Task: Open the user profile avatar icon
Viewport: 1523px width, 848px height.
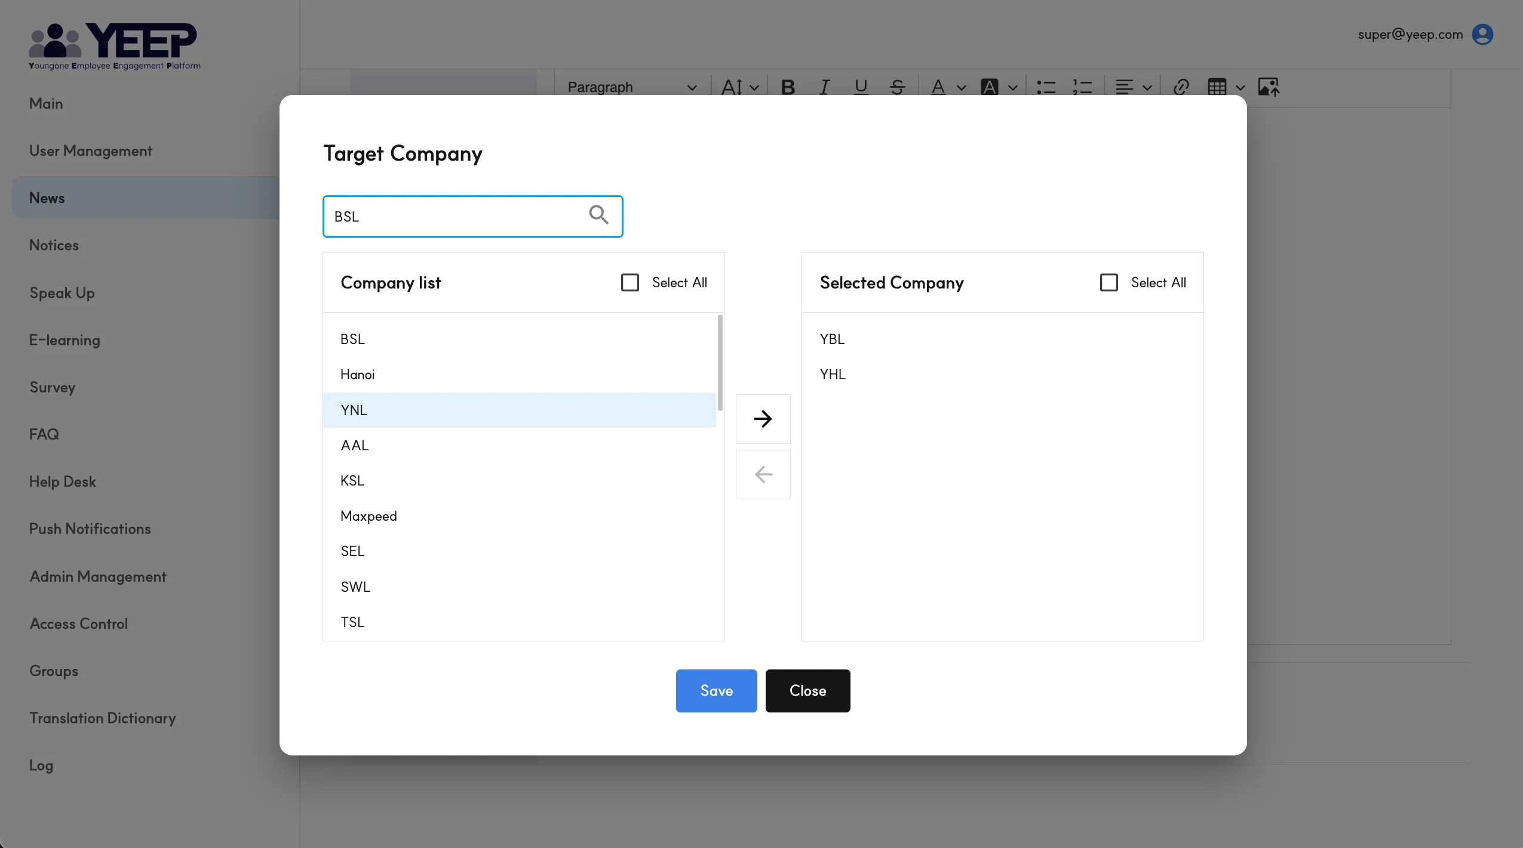Action: tap(1482, 35)
